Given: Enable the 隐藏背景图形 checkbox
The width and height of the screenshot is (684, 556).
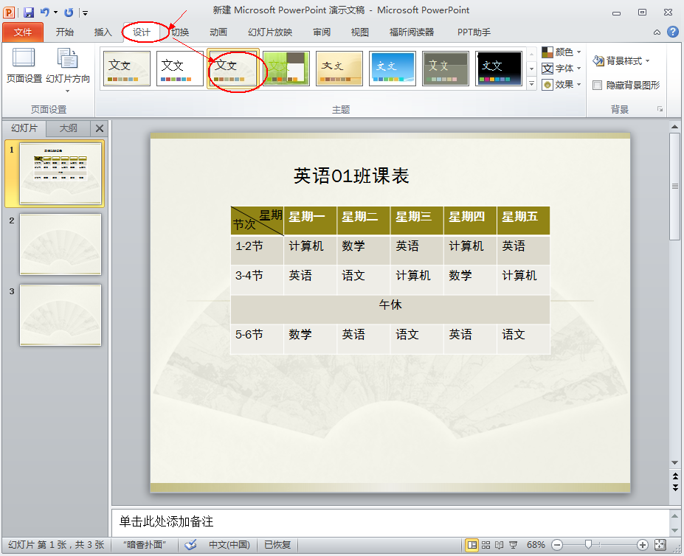Looking at the screenshot, I should [x=598, y=86].
